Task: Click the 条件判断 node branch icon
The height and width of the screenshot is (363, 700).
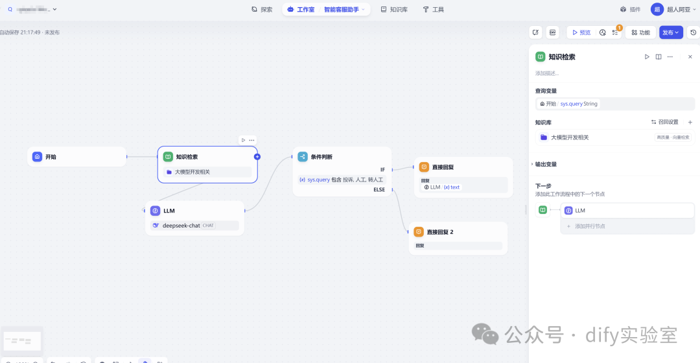Action: click(303, 157)
